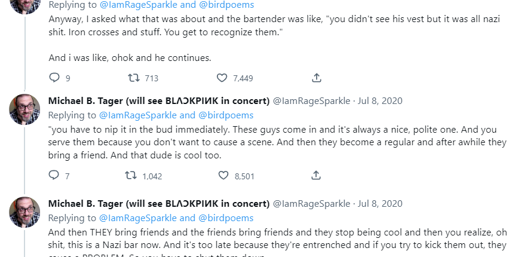
Task: Share the tweet about the bartender's vest
Action: click(317, 78)
